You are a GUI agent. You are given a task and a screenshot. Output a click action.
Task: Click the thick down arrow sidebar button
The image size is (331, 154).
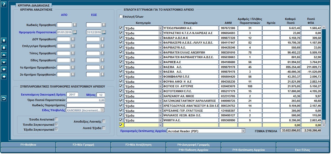click(x=4, y=48)
